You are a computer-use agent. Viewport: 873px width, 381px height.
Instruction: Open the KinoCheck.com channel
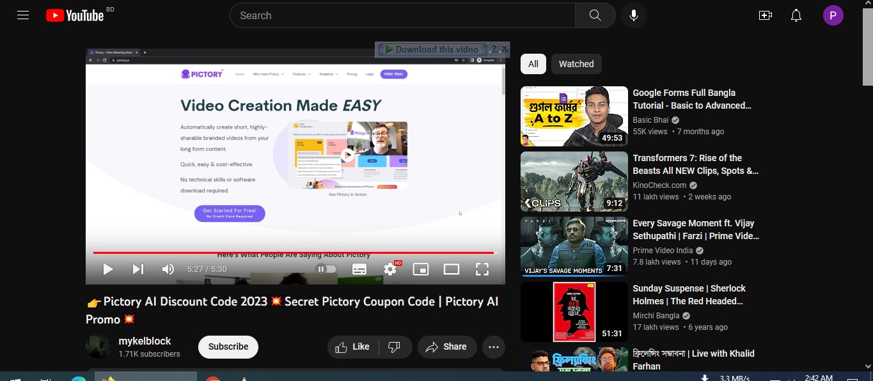click(659, 185)
